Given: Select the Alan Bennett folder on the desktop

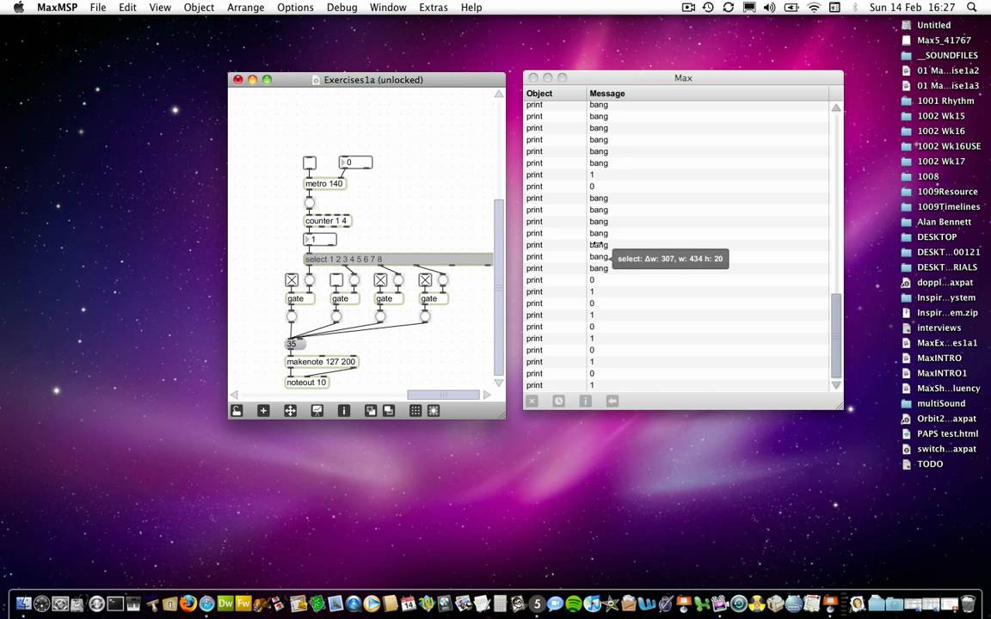Looking at the screenshot, I should tap(945, 223).
